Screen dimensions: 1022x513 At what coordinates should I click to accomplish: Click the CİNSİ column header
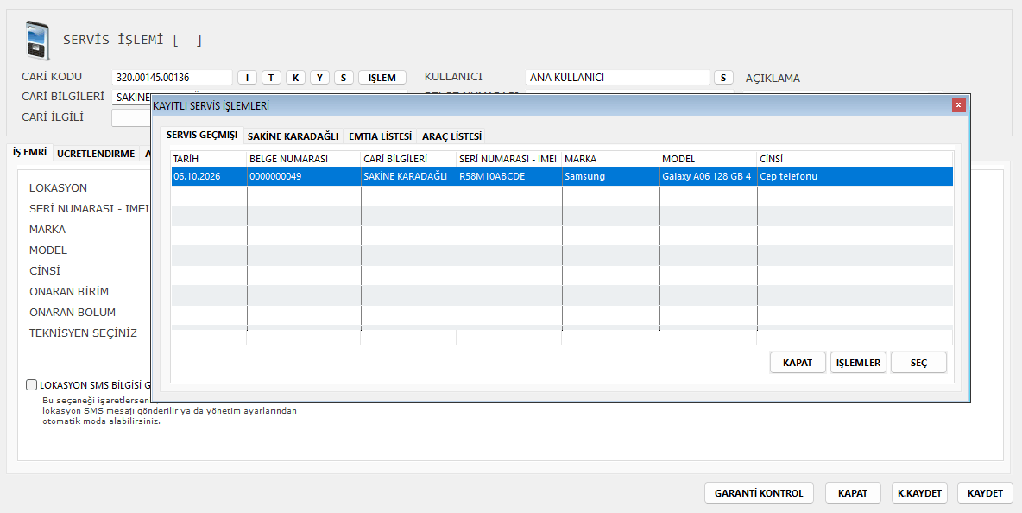tap(855, 159)
